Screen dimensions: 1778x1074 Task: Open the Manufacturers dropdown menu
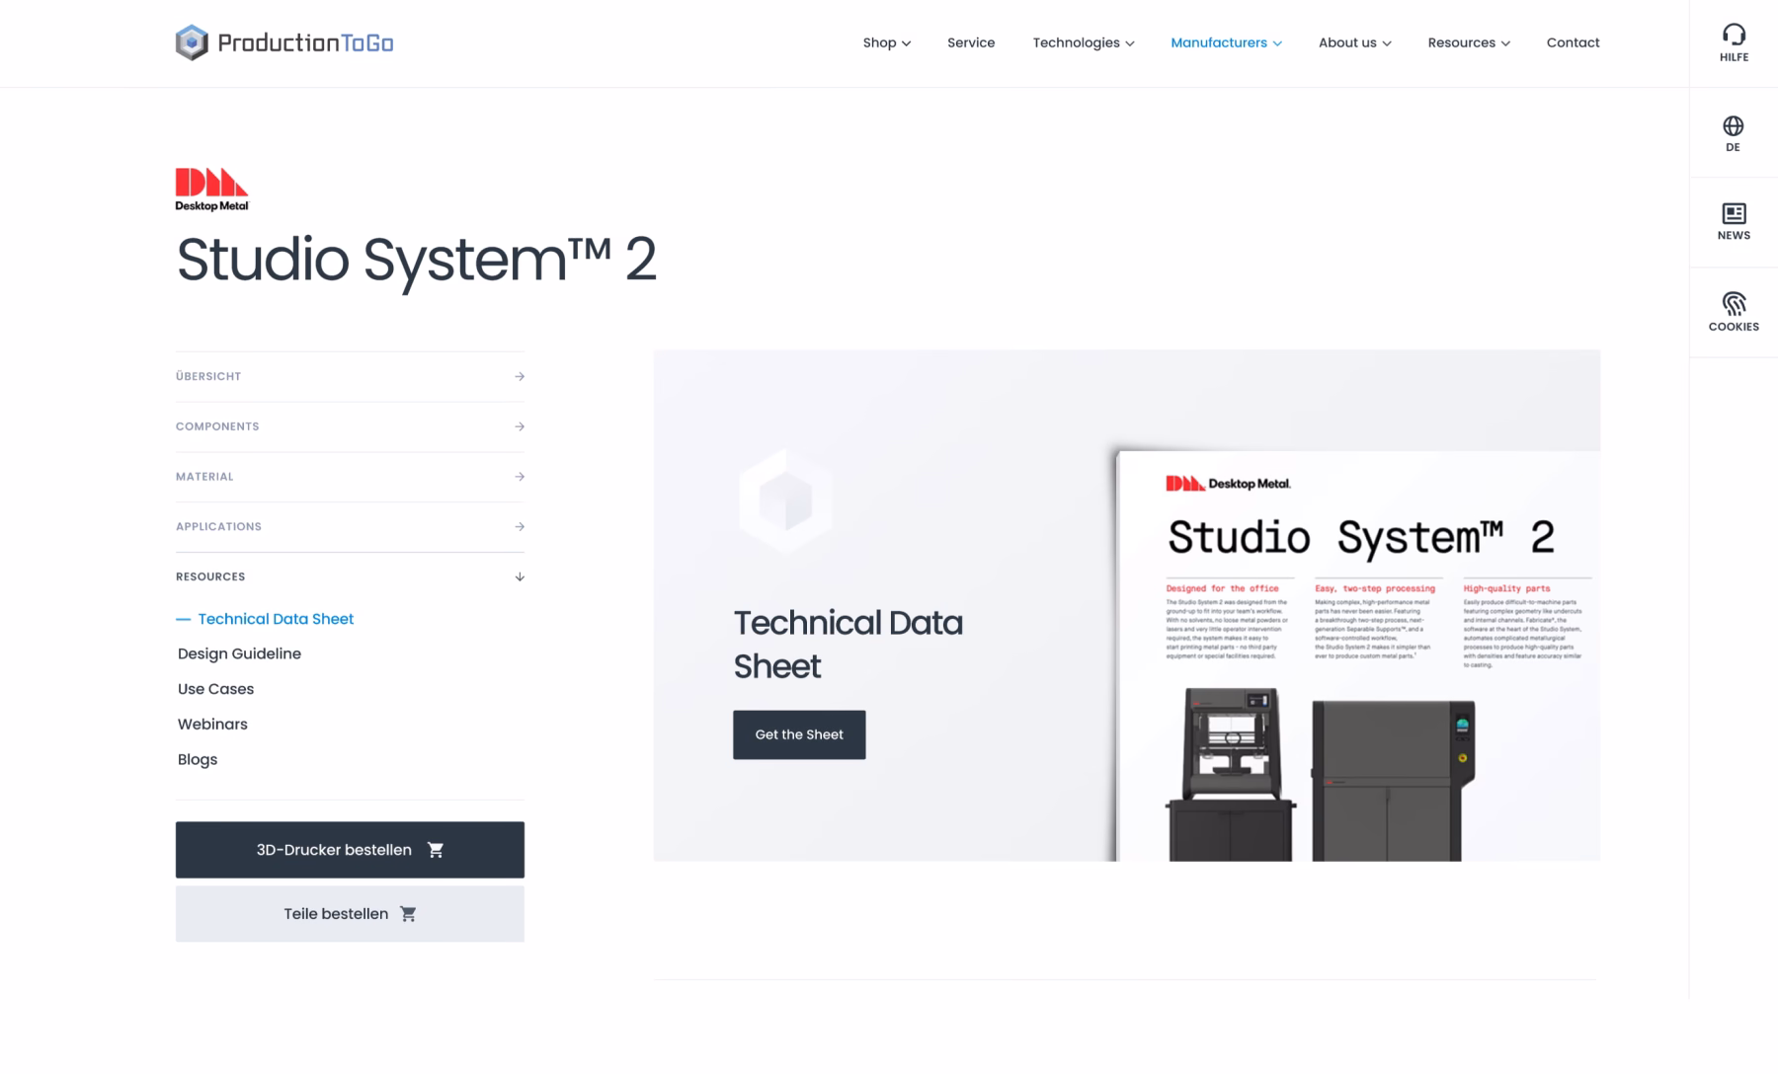pos(1226,42)
